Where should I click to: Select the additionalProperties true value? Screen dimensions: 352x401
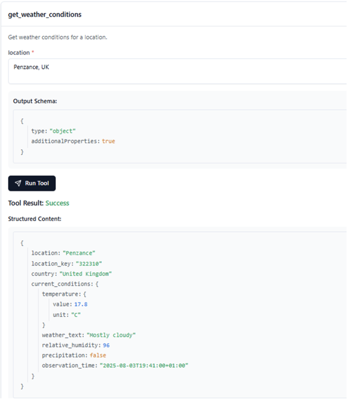tap(108, 141)
